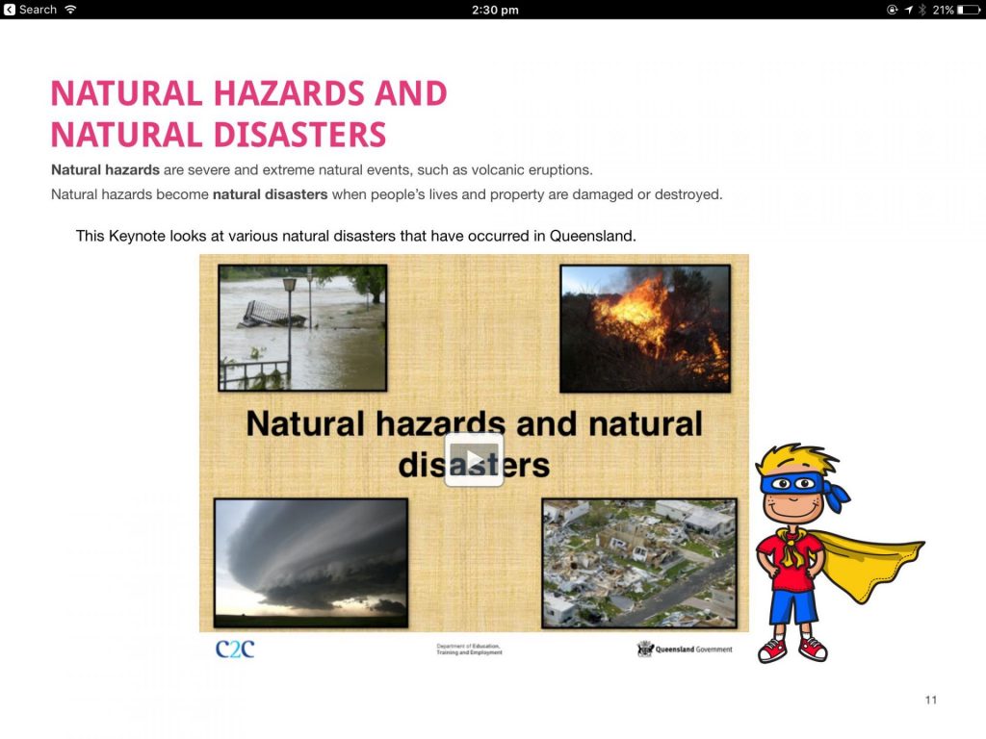Image resolution: width=986 pixels, height=739 pixels.
Task: Tap the Department of Education text
Action: (x=469, y=650)
